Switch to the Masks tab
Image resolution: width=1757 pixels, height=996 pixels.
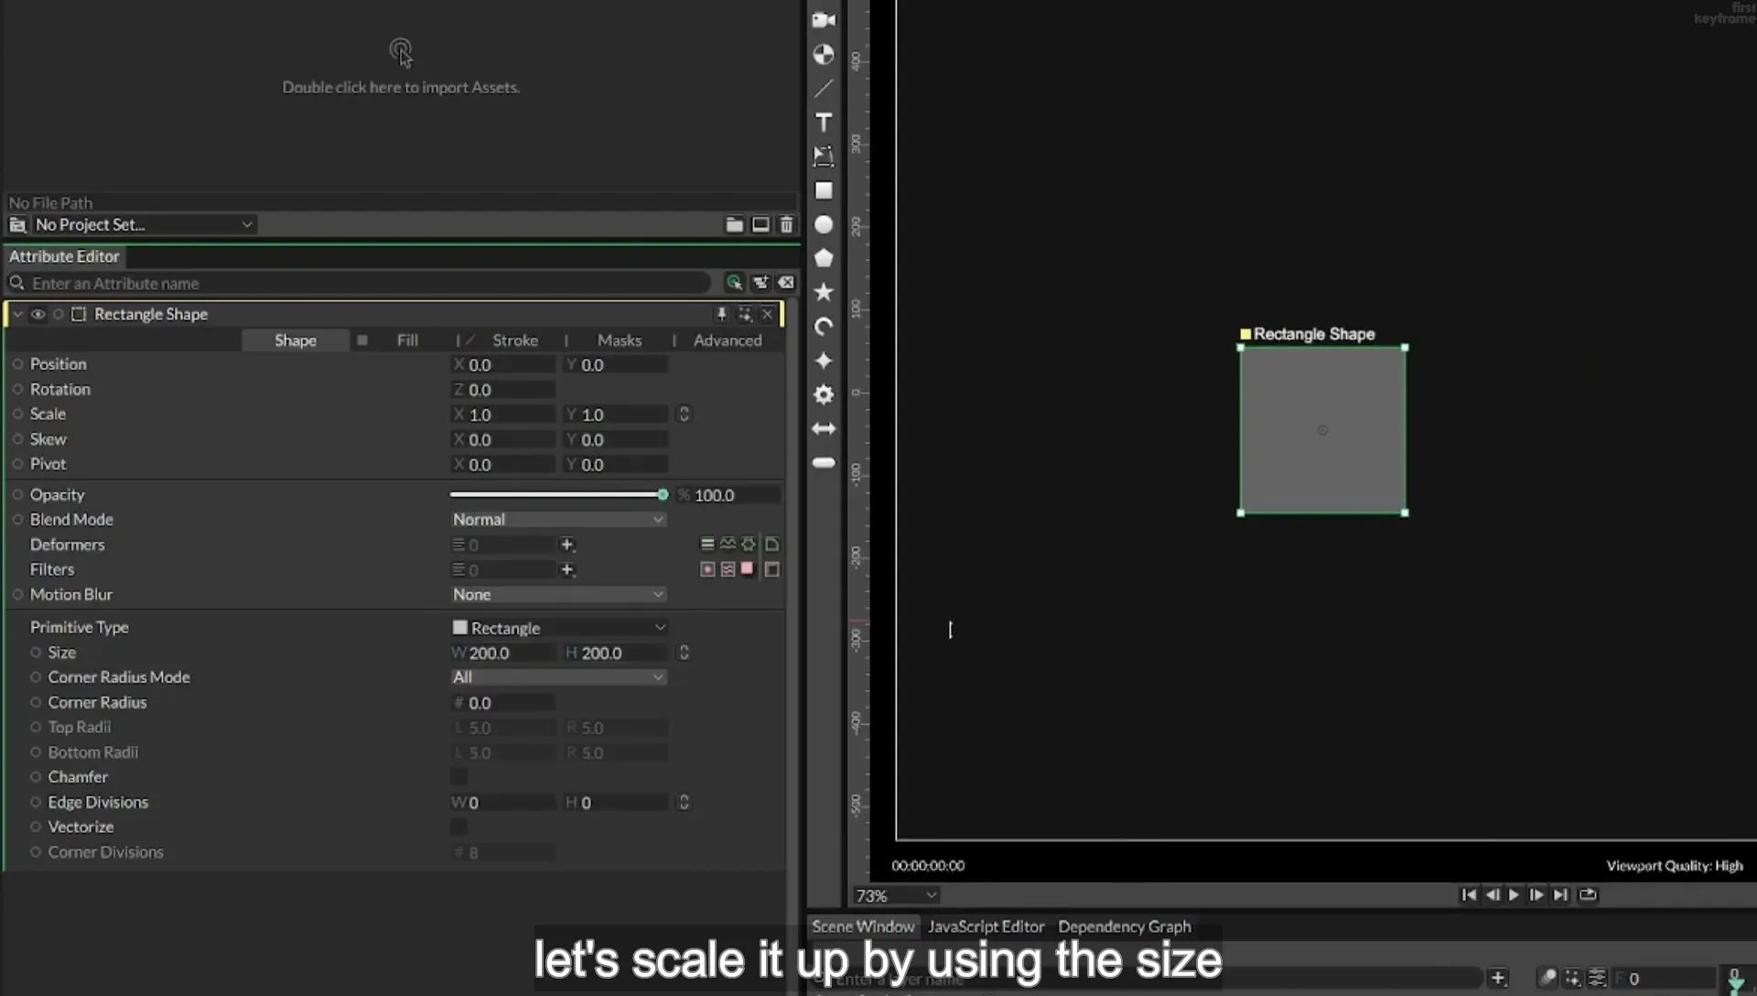(x=620, y=341)
